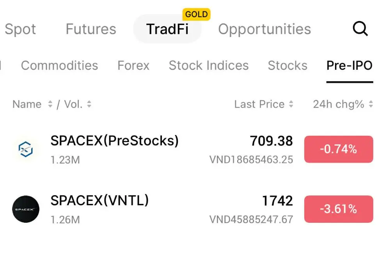Show the Commodities category

click(59, 66)
